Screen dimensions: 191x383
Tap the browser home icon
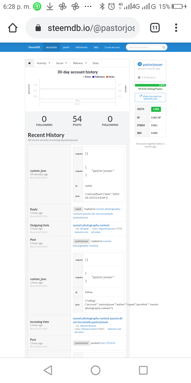[13, 28]
